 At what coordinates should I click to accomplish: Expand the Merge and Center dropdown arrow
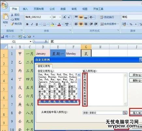point(118,24)
